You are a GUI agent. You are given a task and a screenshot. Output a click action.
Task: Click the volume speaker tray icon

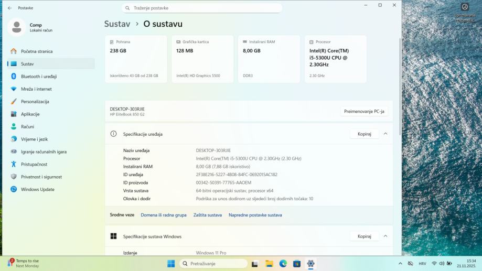[x=442, y=264]
